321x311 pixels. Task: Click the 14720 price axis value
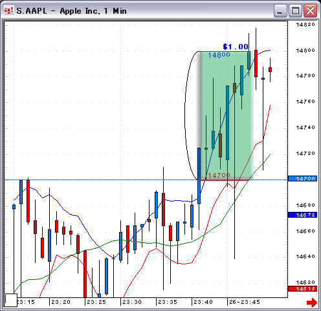click(305, 154)
